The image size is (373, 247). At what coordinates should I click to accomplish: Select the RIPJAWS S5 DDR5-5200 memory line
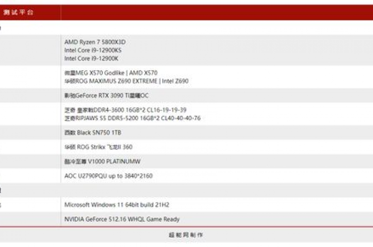(x=133, y=118)
